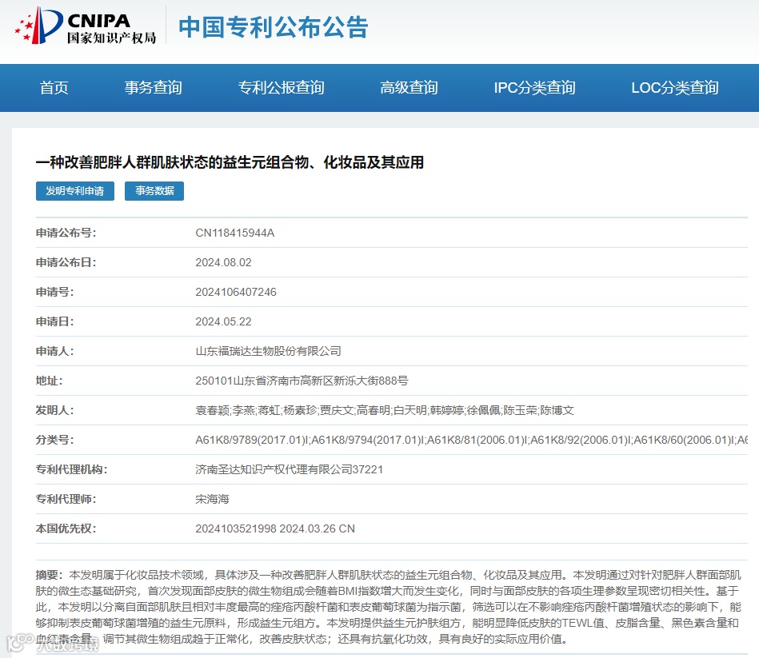
Task: Click the patent title 一种改善肥胖人群肌肤状态的益生元组合物
Action: click(x=230, y=162)
